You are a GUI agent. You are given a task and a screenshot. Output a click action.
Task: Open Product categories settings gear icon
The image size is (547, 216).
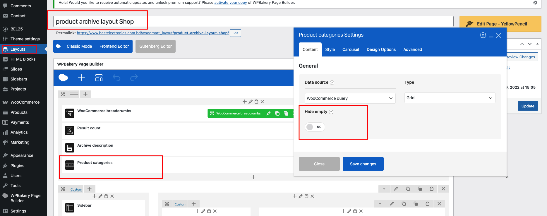point(483,35)
